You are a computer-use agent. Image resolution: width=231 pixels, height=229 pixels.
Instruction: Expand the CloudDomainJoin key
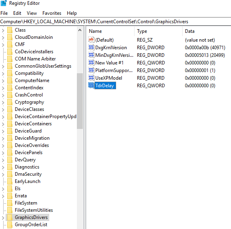click(x=3, y=38)
